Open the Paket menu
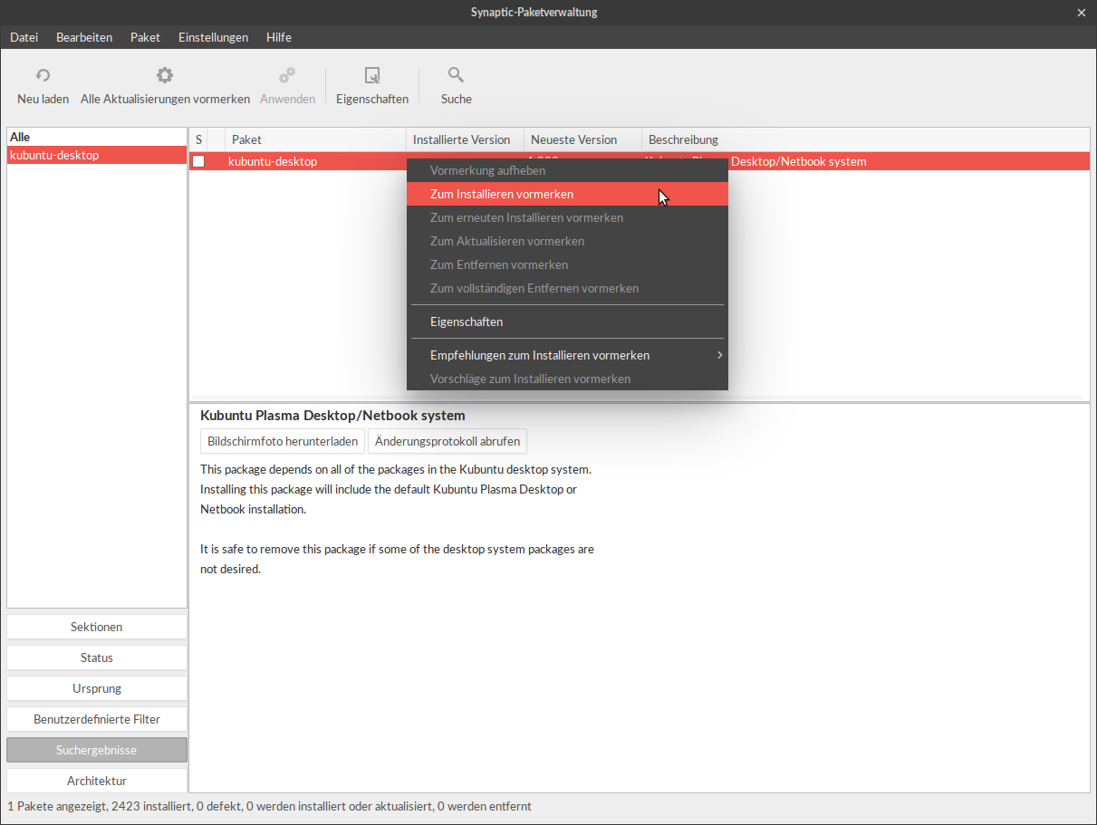Image resolution: width=1097 pixels, height=825 pixels. click(x=145, y=37)
